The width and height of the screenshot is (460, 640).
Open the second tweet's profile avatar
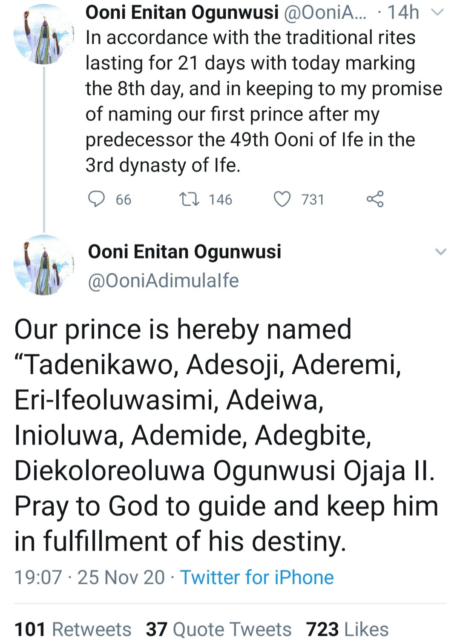pos(44,265)
